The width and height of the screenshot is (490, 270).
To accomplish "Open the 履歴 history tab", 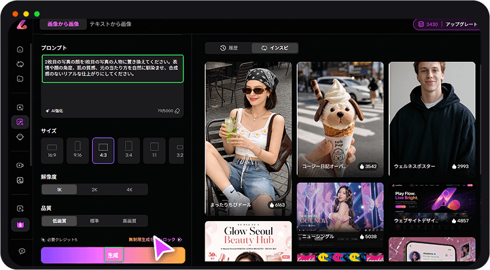I will pyautogui.click(x=228, y=48).
